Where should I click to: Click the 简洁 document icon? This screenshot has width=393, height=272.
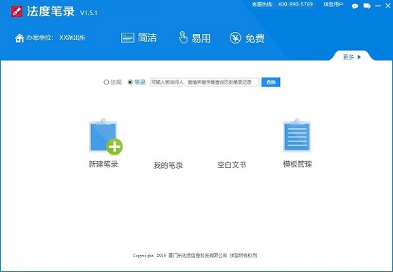coord(128,38)
